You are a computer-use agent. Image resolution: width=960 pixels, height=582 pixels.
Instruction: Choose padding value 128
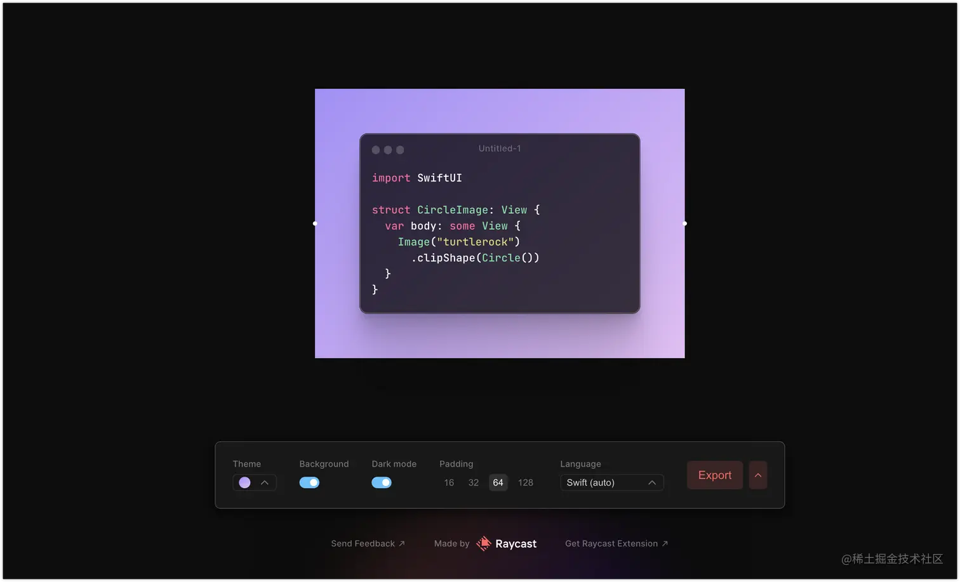pos(526,482)
